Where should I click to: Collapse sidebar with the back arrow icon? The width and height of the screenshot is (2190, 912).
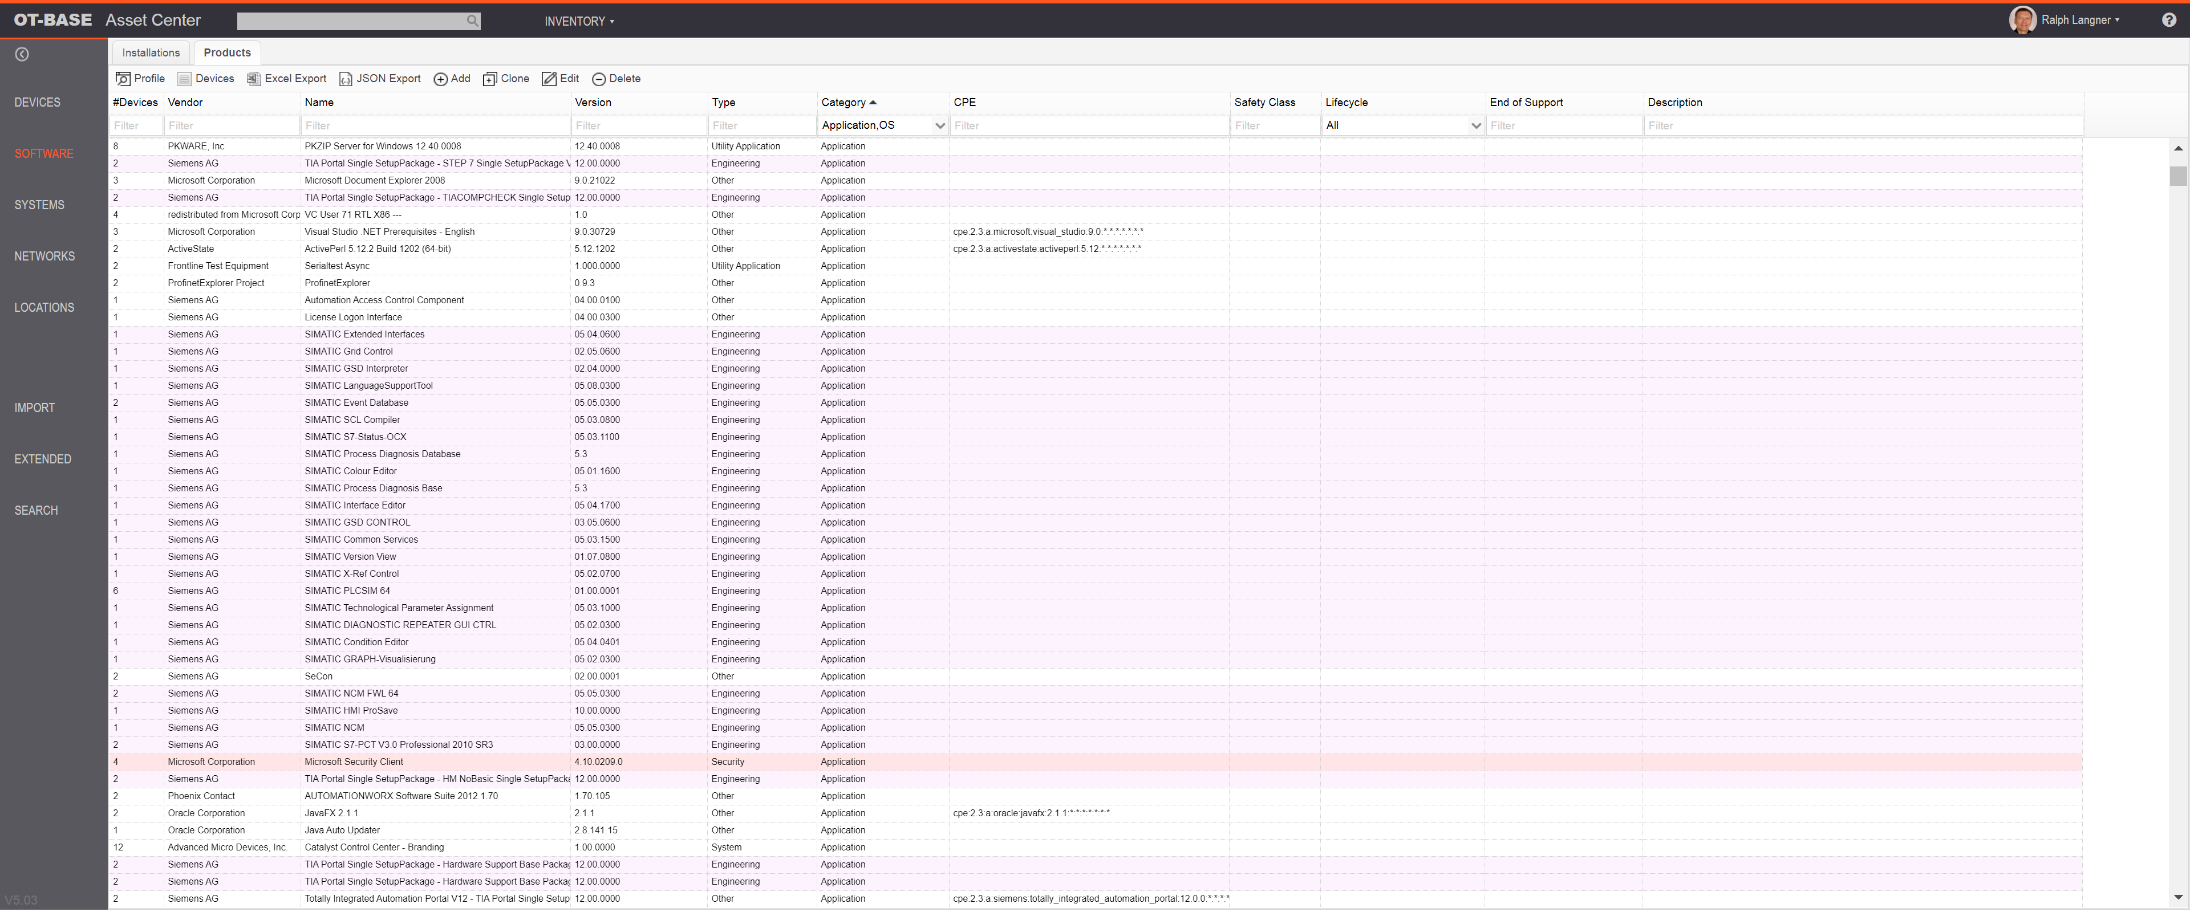point(22,54)
